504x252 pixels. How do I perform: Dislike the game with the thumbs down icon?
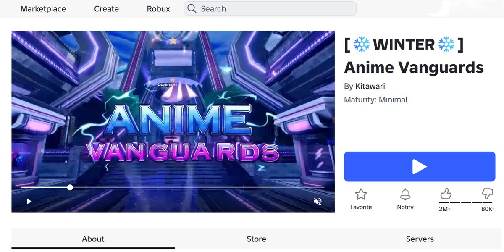(487, 194)
